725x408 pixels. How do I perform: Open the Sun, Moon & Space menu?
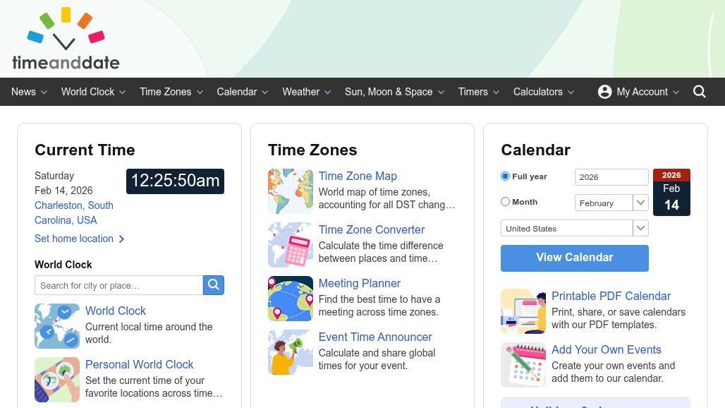(x=394, y=92)
